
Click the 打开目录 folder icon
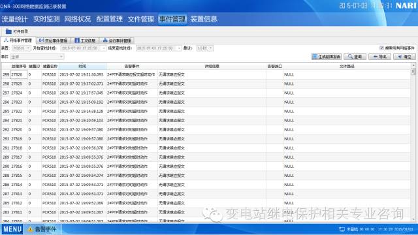pyautogui.click(x=8, y=31)
